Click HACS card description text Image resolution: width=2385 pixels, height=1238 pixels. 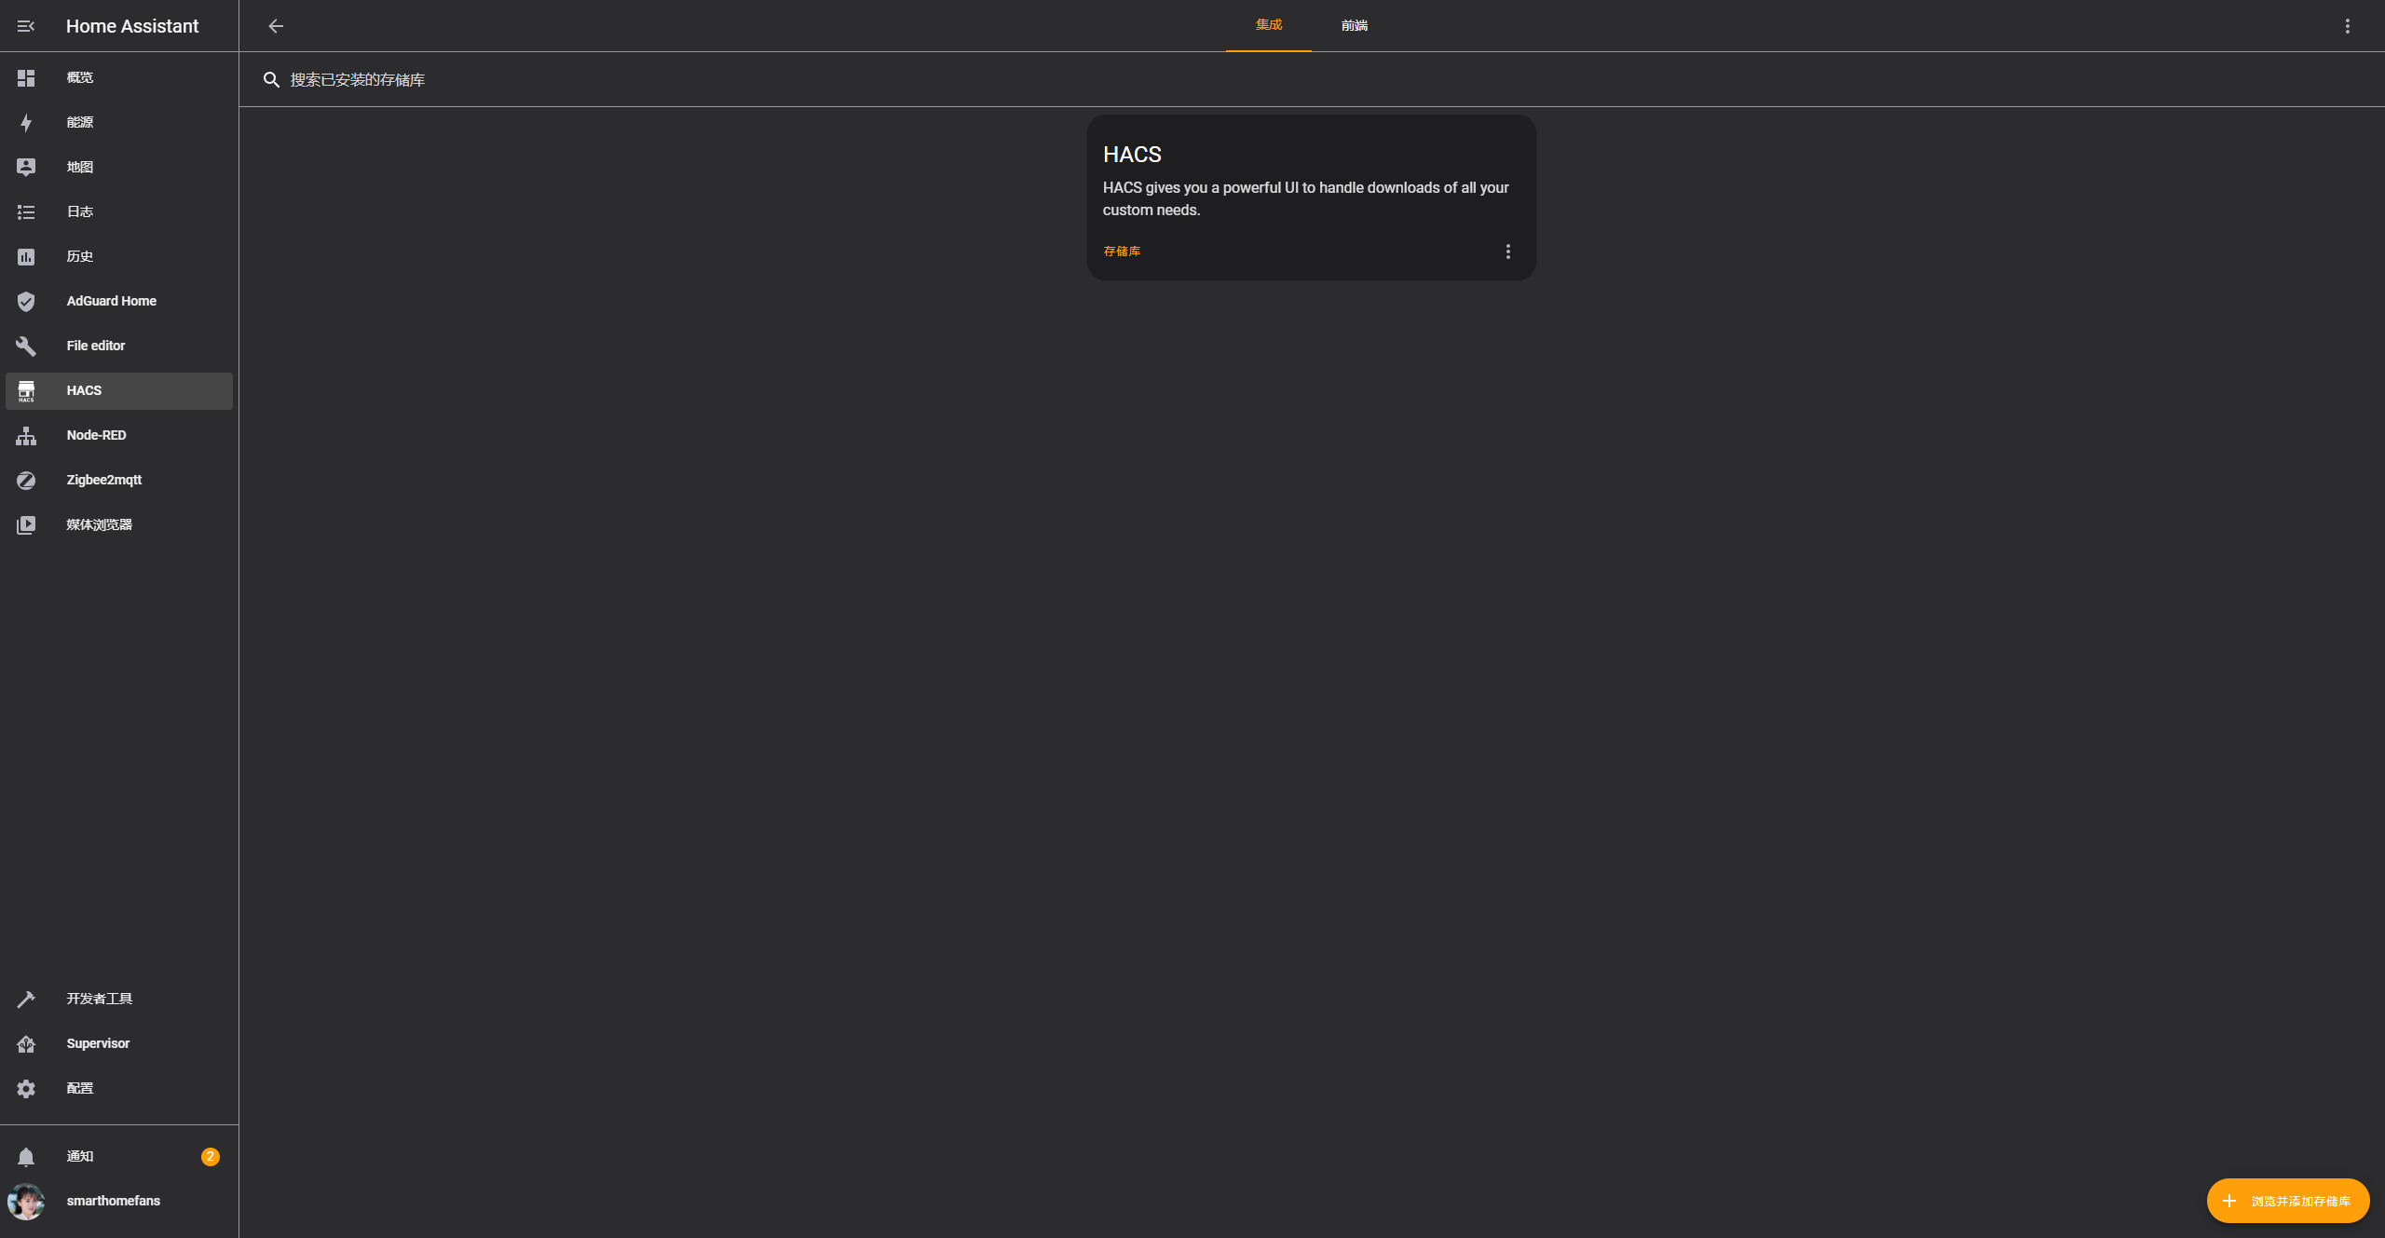click(x=1306, y=198)
